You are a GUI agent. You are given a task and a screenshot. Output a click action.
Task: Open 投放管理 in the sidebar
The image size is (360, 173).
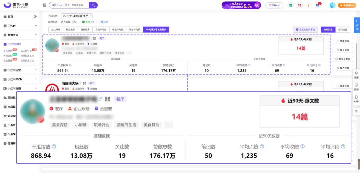tap(8, 61)
